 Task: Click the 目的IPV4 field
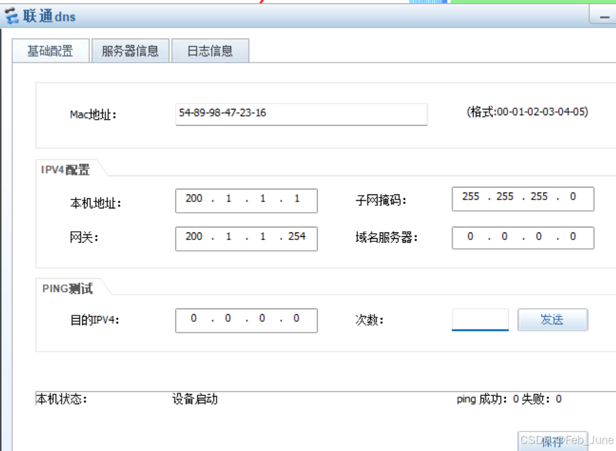point(247,321)
